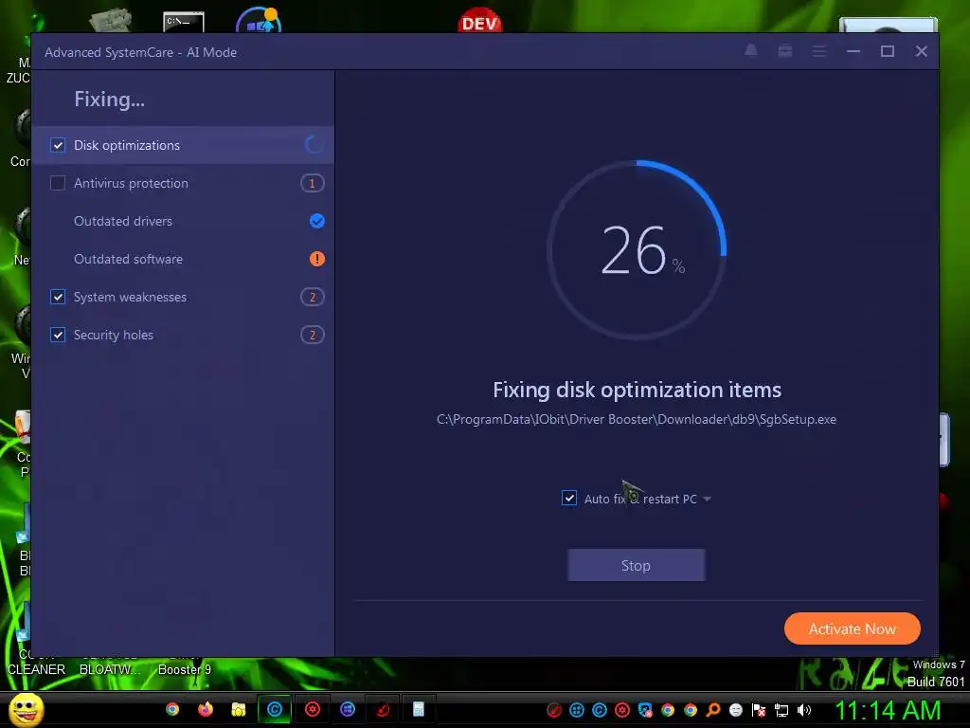This screenshot has width=970, height=728.
Task: Toggle Auto fix & restart PC checkbox
Action: click(x=569, y=498)
